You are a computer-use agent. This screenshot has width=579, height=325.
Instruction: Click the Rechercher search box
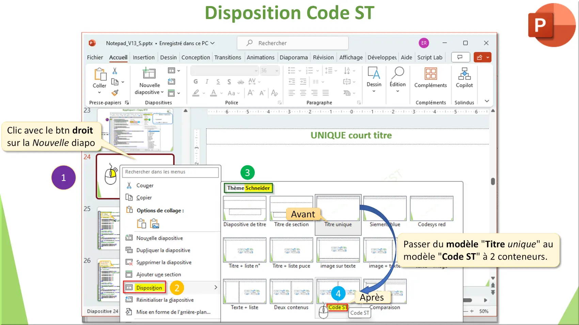[293, 43]
